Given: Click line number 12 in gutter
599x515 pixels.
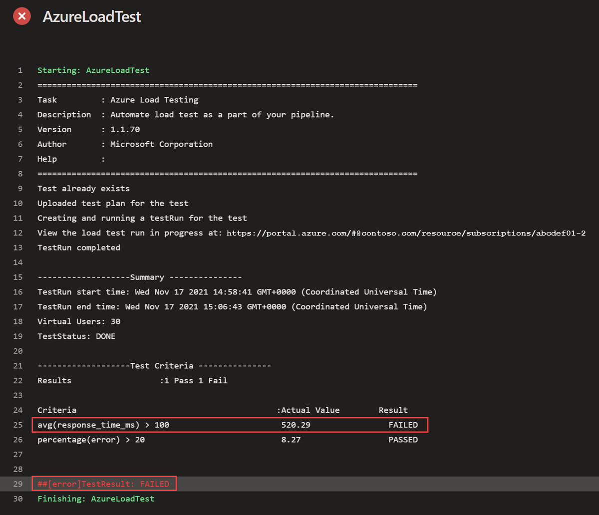Looking at the screenshot, I should click(18, 233).
